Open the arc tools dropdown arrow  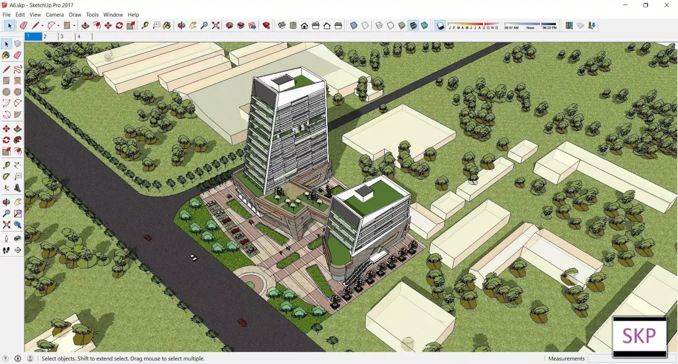point(58,25)
